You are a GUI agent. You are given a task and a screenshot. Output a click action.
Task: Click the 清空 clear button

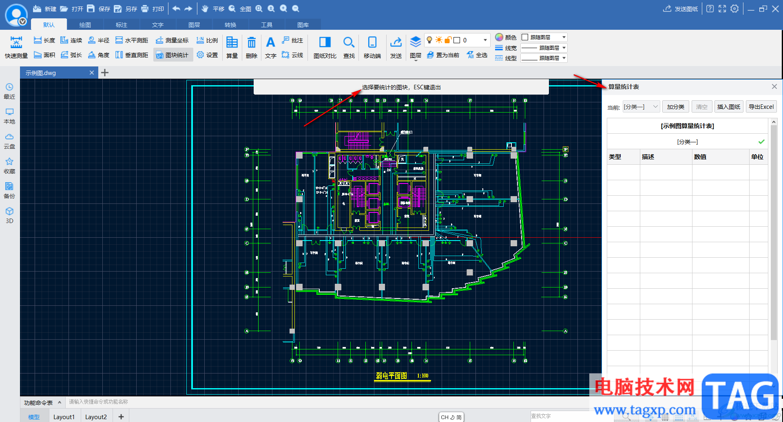[701, 107]
